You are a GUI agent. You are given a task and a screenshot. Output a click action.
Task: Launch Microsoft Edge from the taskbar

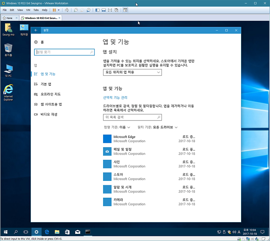46,232
